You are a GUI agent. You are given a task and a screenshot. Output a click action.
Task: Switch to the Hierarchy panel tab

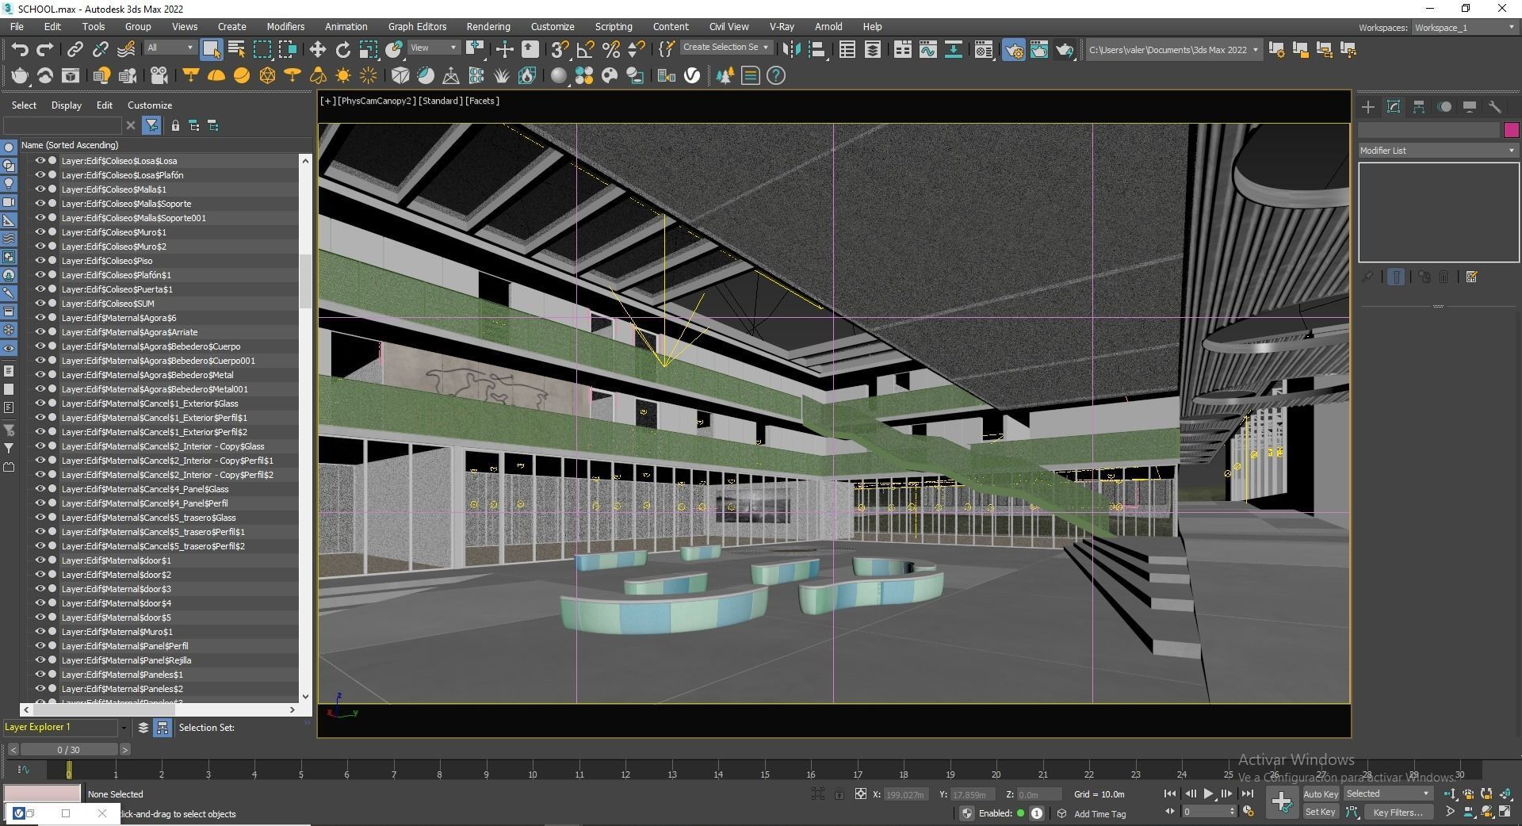pyautogui.click(x=1419, y=107)
